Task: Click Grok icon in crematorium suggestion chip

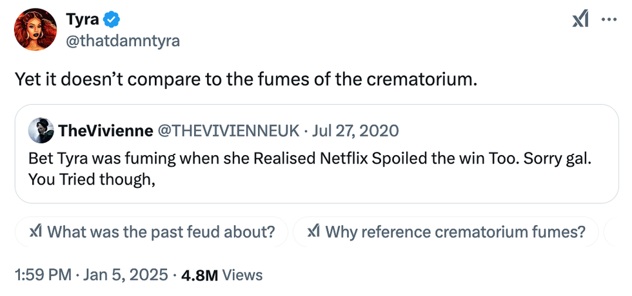Action: tap(314, 232)
